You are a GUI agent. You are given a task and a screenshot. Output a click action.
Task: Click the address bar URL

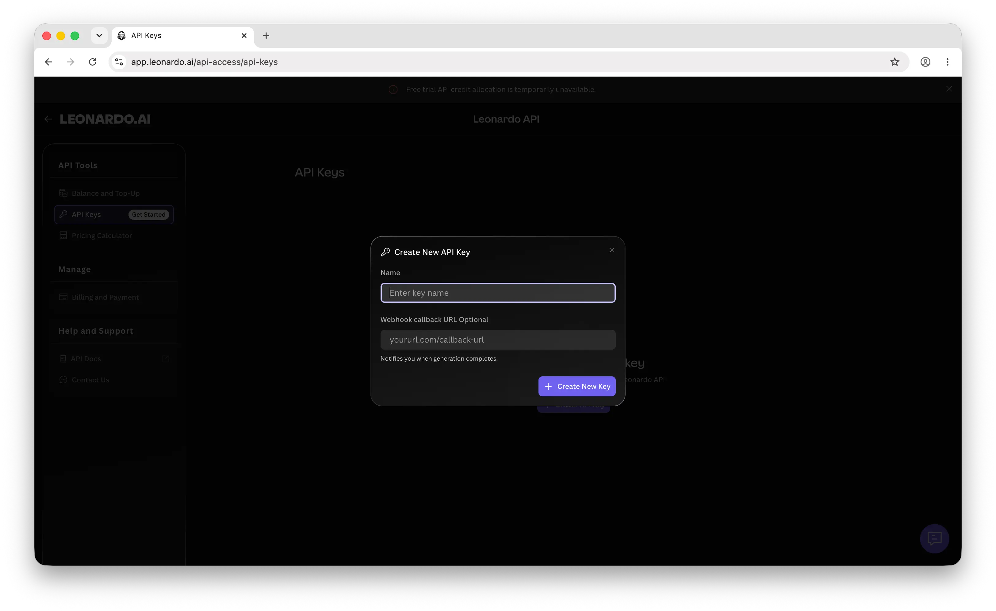pos(204,62)
